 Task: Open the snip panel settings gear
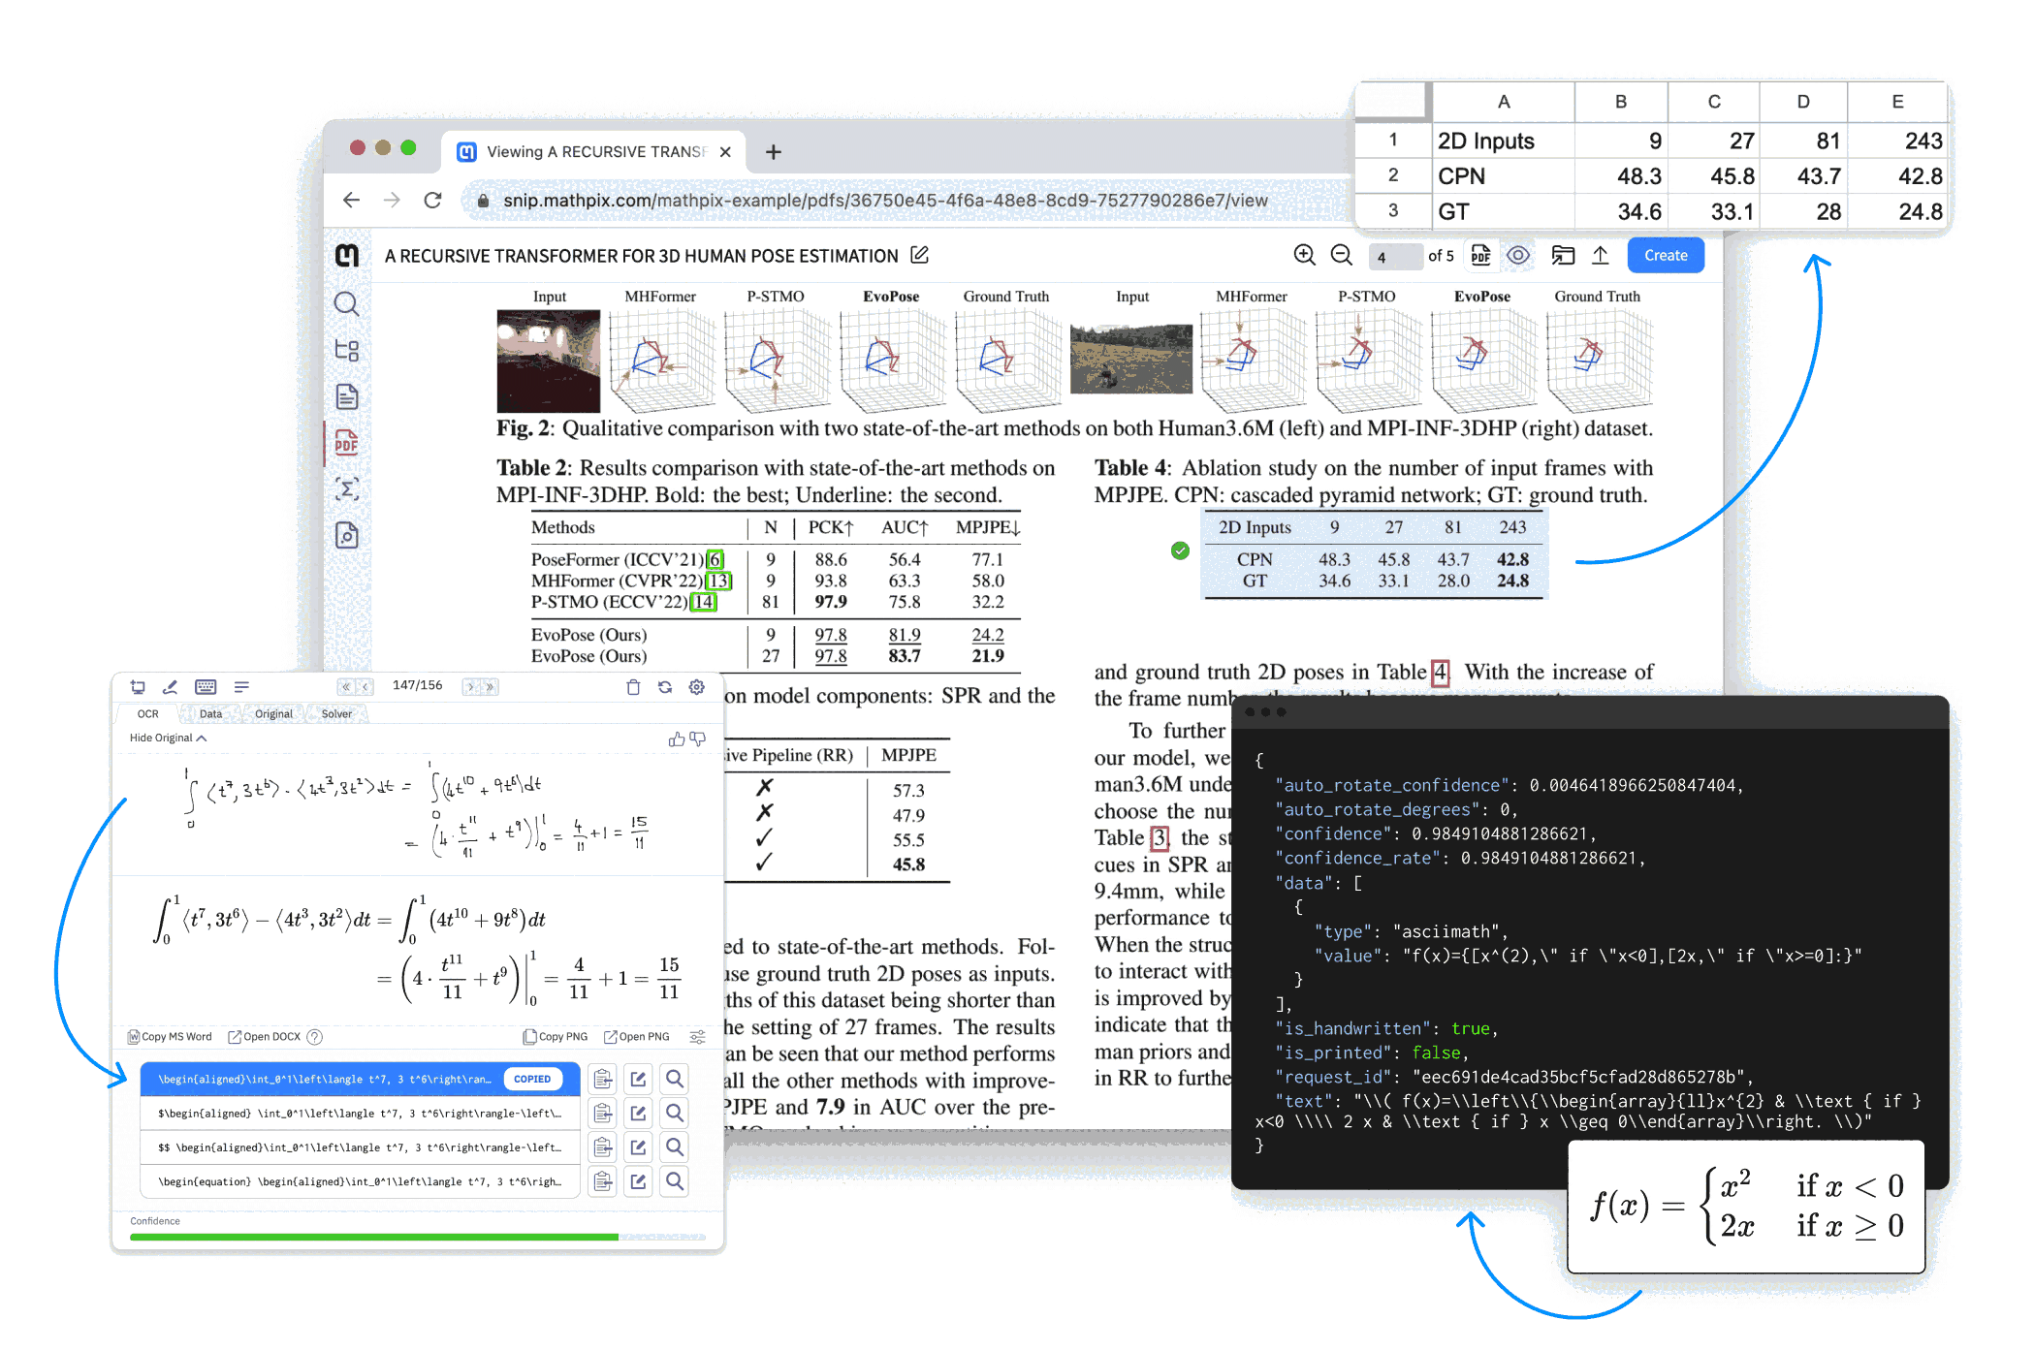coord(695,688)
